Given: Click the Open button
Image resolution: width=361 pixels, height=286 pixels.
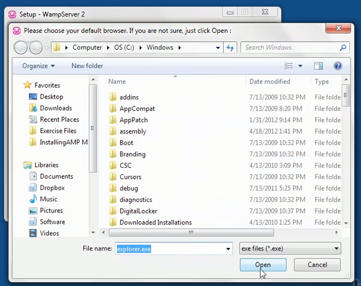Looking at the screenshot, I should click(263, 265).
